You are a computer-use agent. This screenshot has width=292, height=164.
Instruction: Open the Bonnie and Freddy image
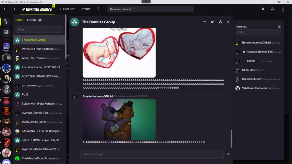[119, 119]
